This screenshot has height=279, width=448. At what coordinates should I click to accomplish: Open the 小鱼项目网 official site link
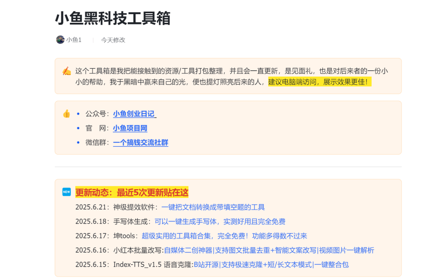click(x=130, y=128)
